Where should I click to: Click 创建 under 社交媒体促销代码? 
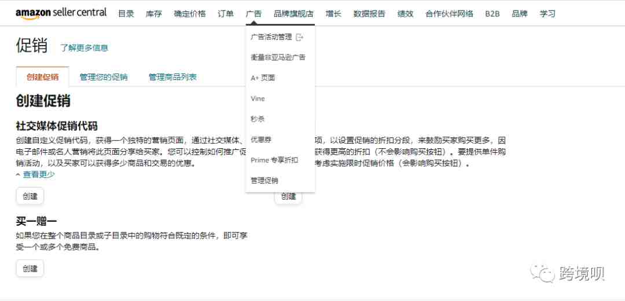pyautogui.click(x=30, y=196)
